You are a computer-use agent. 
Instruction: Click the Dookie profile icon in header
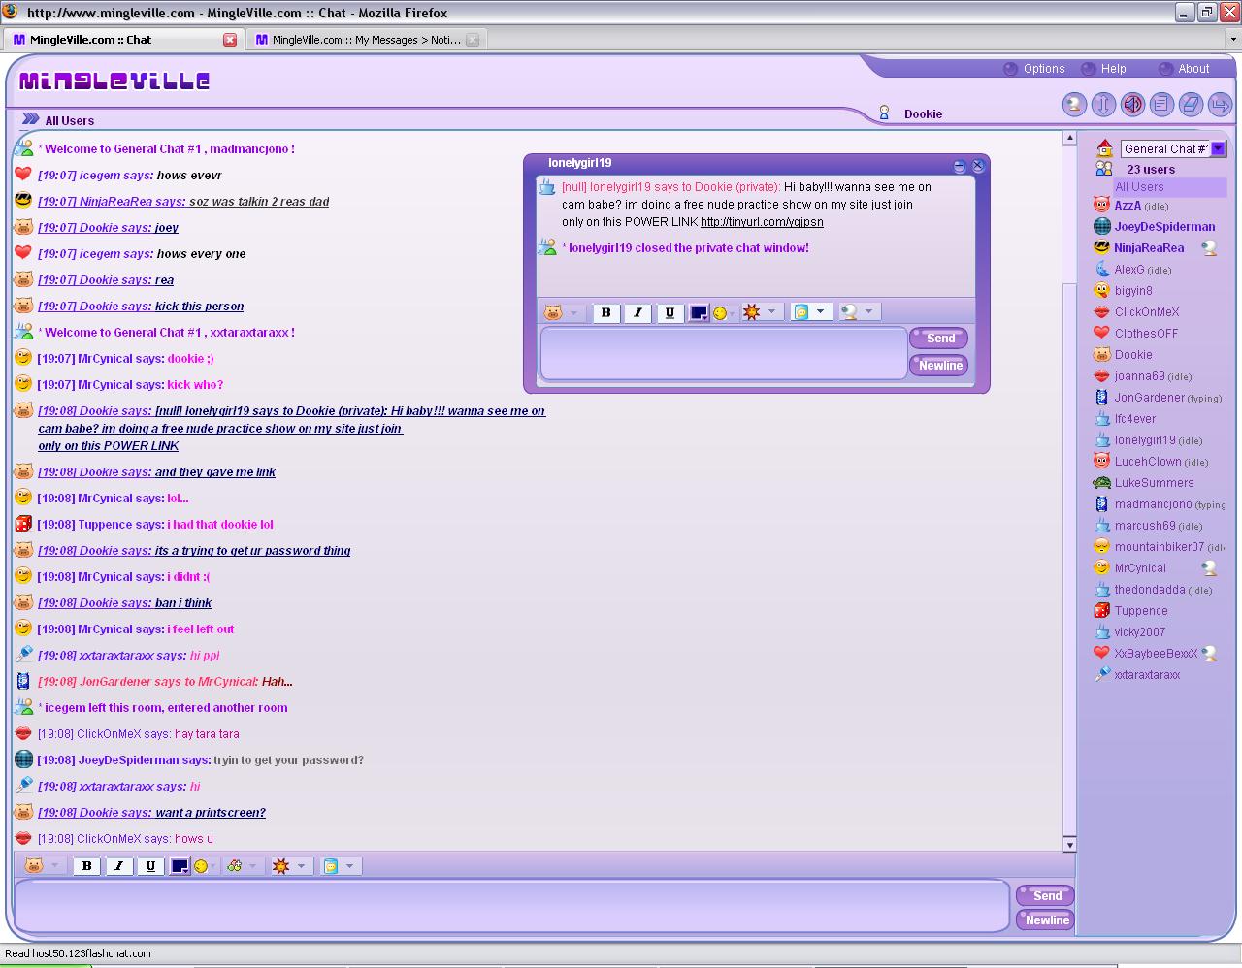point(884,113)
